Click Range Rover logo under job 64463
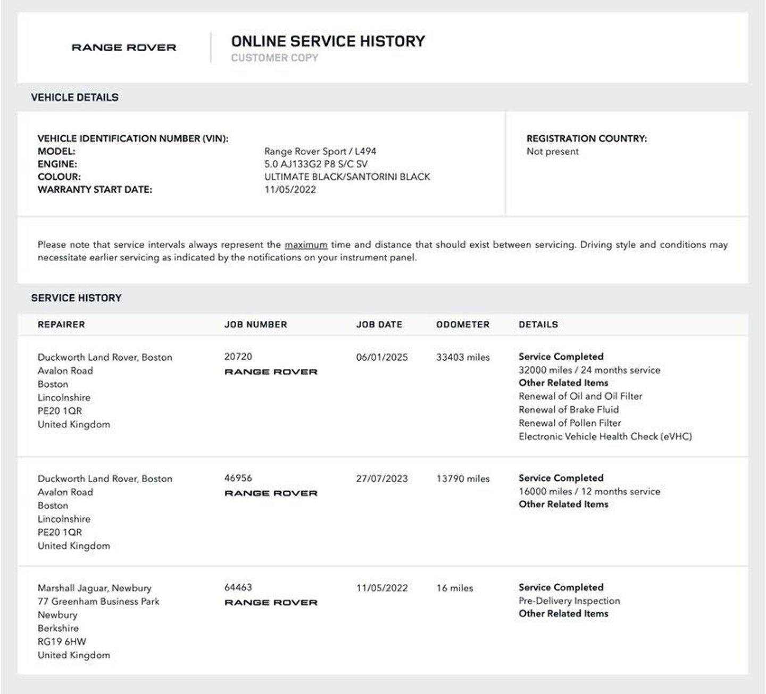The width and height of the screenshot is (766, 694). (271, 602)
